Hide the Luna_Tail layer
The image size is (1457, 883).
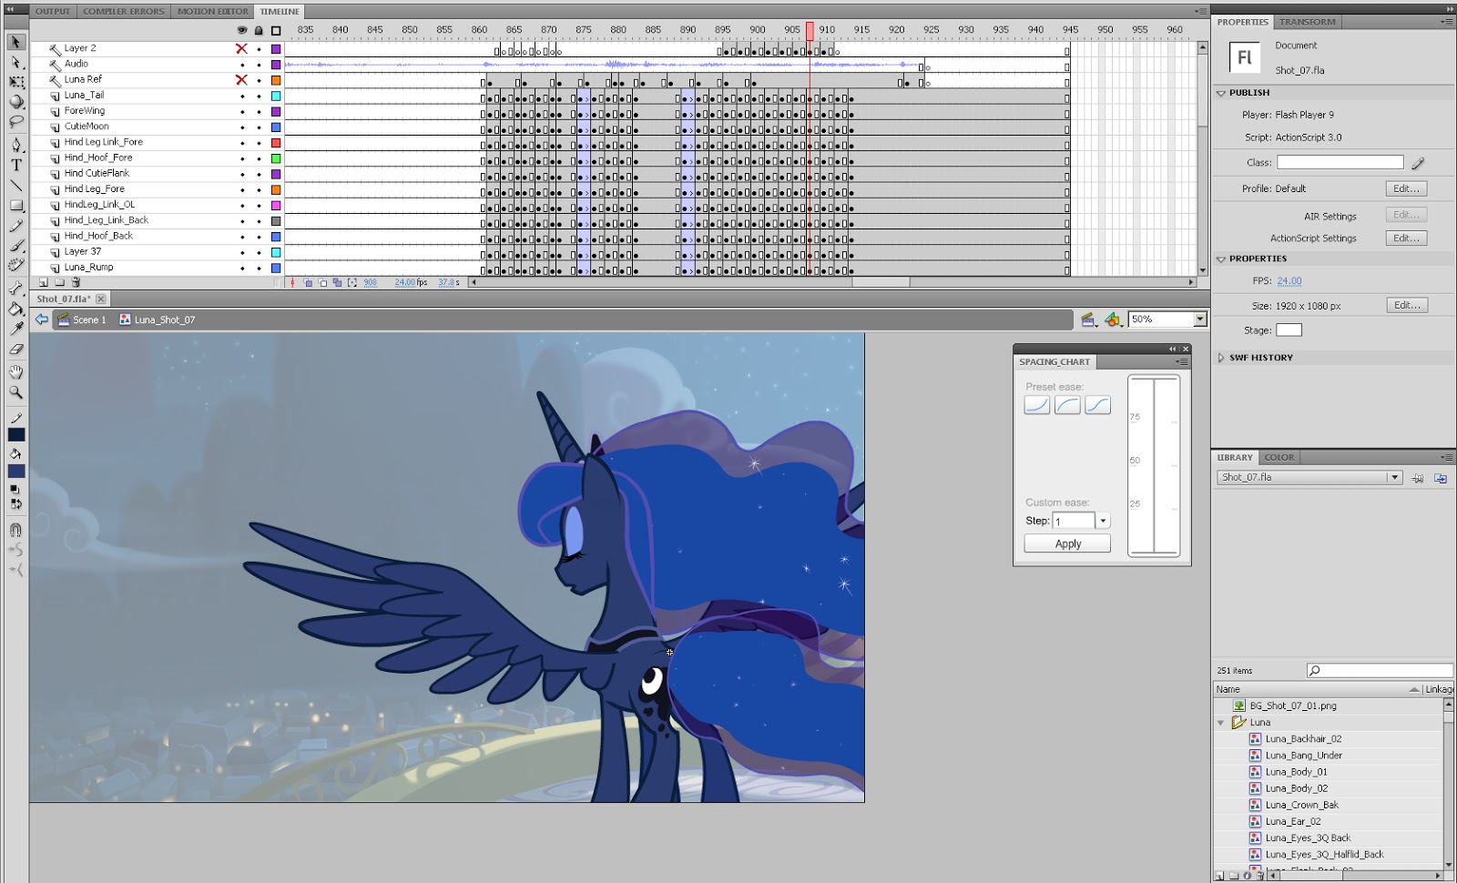coord(241,96)
